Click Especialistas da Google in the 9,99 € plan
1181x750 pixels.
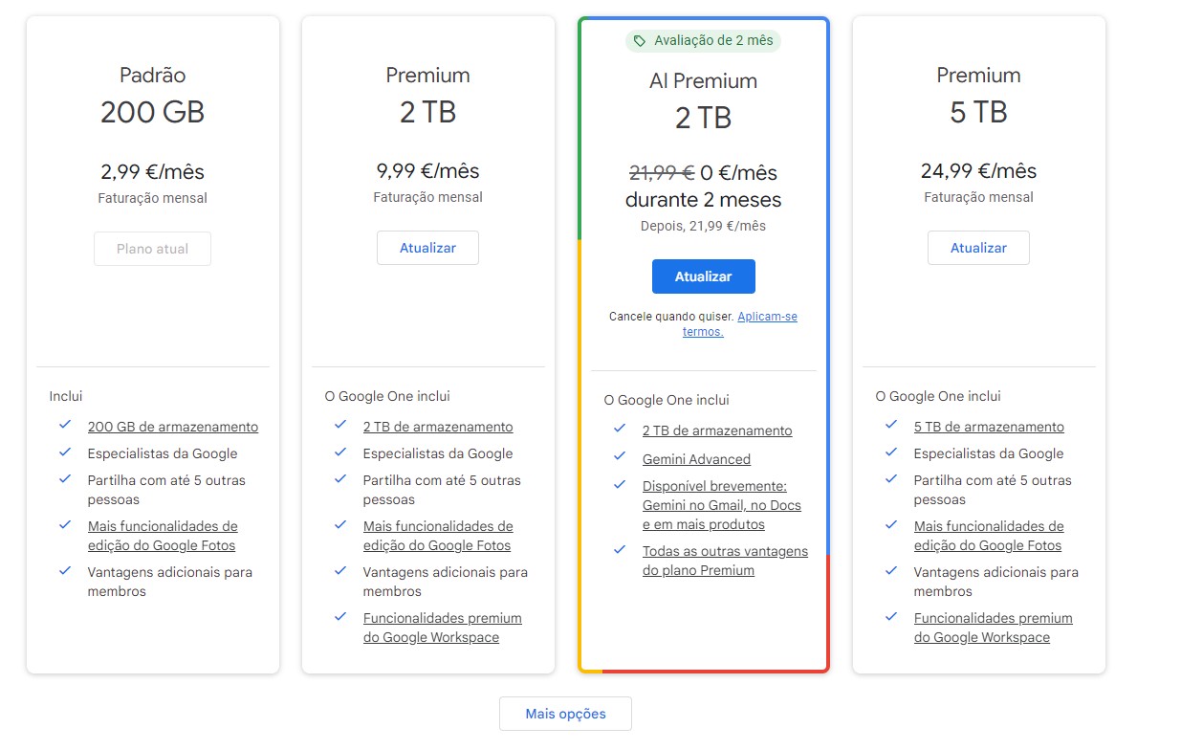coord(438,453)
